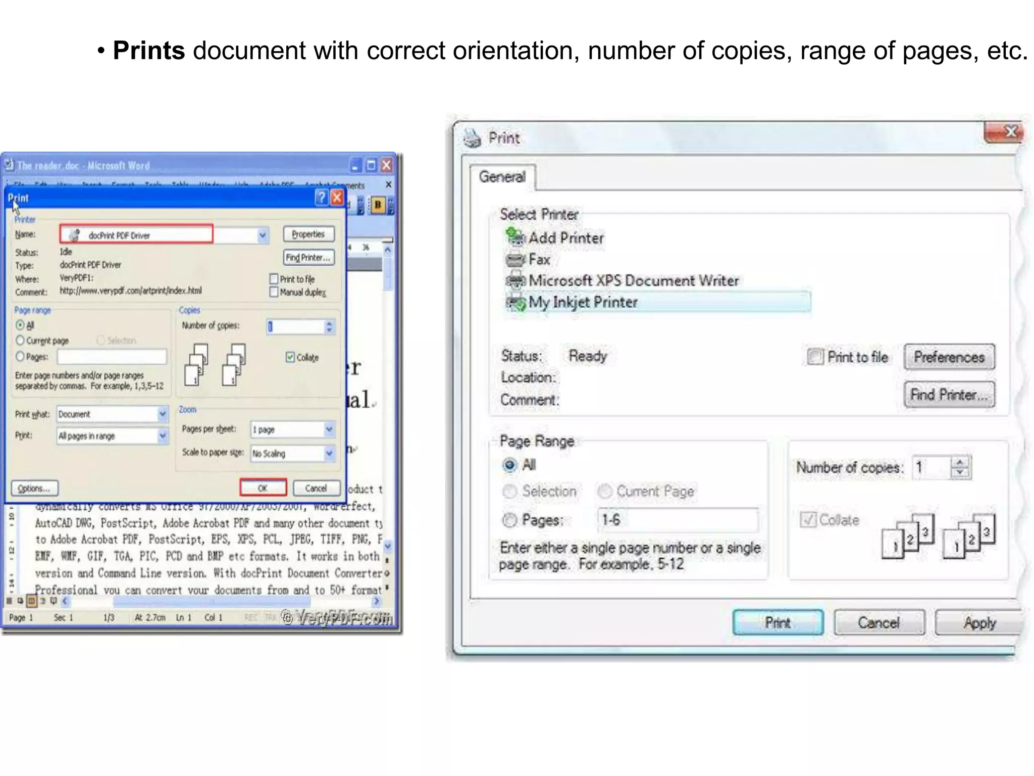Image resolution: width=1034 pixels, height=776 pixels.
Task: Click the Word document horizontal scrollbar
Action: click(x=220, y=601)
